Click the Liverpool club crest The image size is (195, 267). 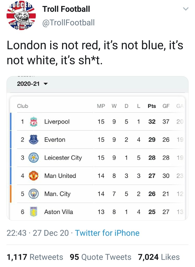(34, 122)
